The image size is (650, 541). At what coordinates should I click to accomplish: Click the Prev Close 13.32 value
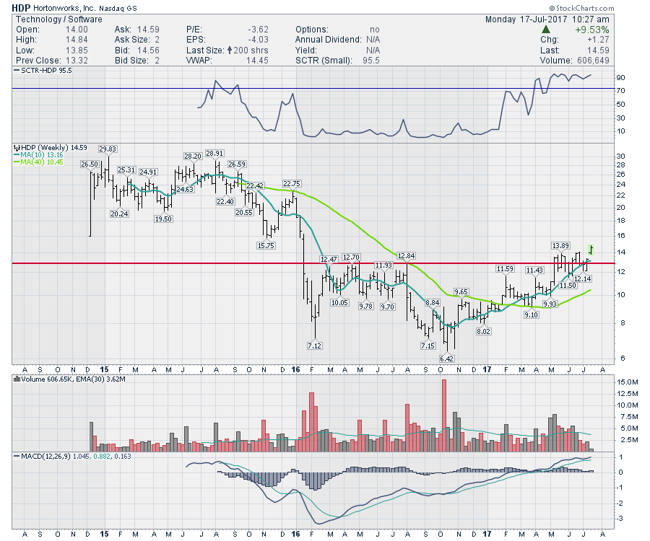click(x=77, y=61)
